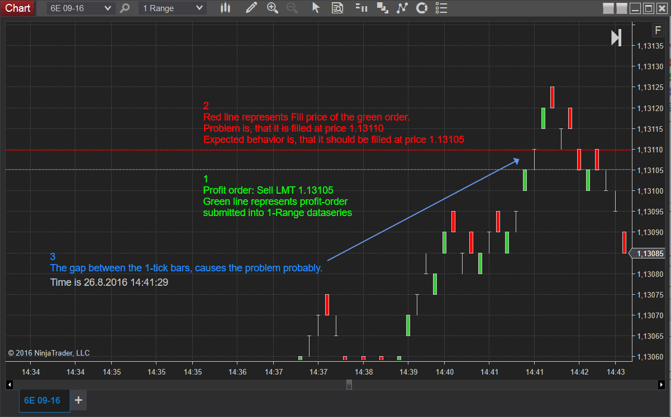Viewport: 671px width, 417px height.
Task: Click the zoom in magnifier icon
Action: click(272, 8)
